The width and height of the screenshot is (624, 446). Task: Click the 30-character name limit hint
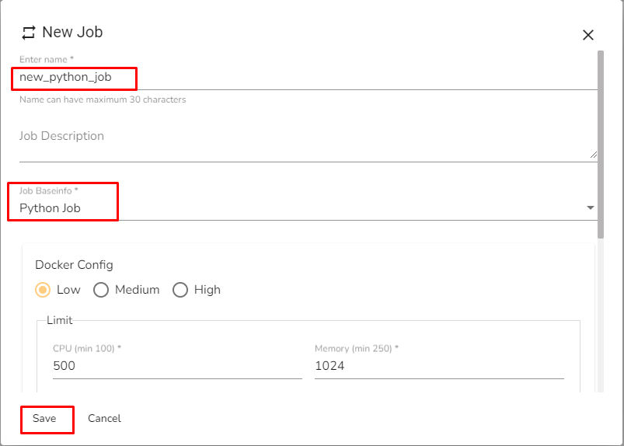tap(103, 99)
